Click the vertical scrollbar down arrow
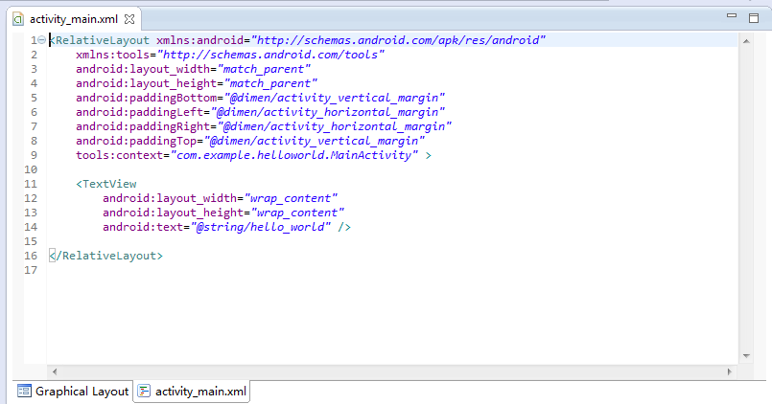 [x=746, y=356]
